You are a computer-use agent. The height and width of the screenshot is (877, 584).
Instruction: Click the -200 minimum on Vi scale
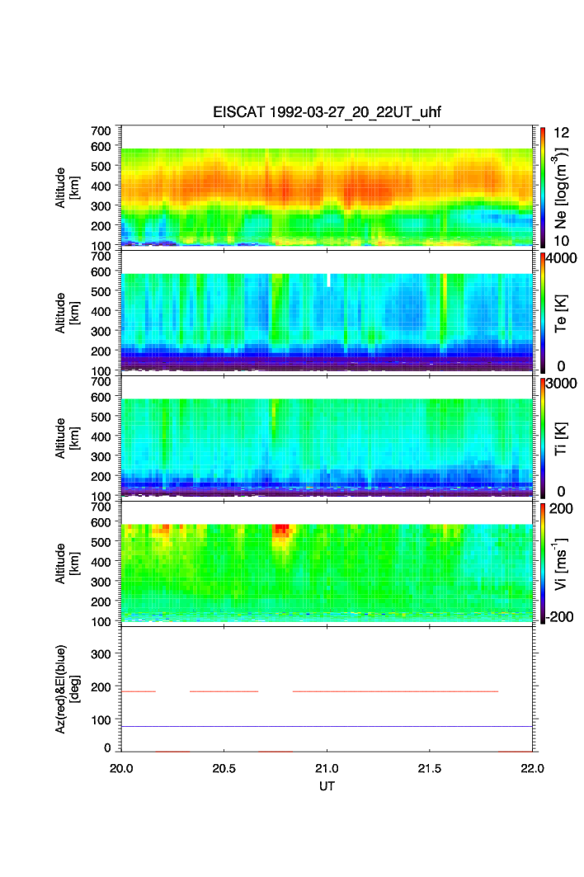[x=560, y=617]
